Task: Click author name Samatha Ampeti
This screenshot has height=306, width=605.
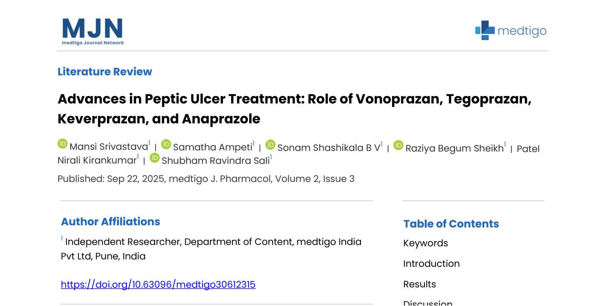Action: coord(212,147)
